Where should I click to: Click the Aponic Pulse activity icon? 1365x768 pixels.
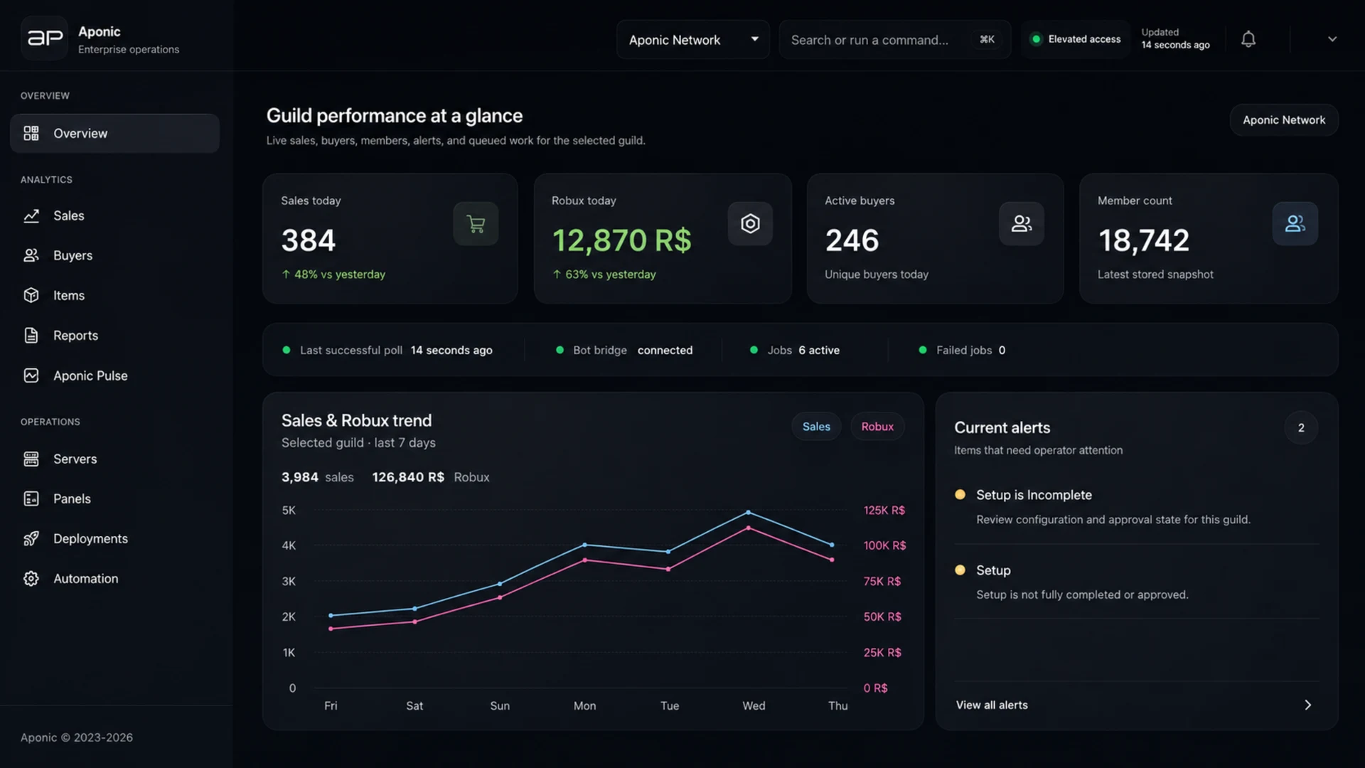point(31,375)
